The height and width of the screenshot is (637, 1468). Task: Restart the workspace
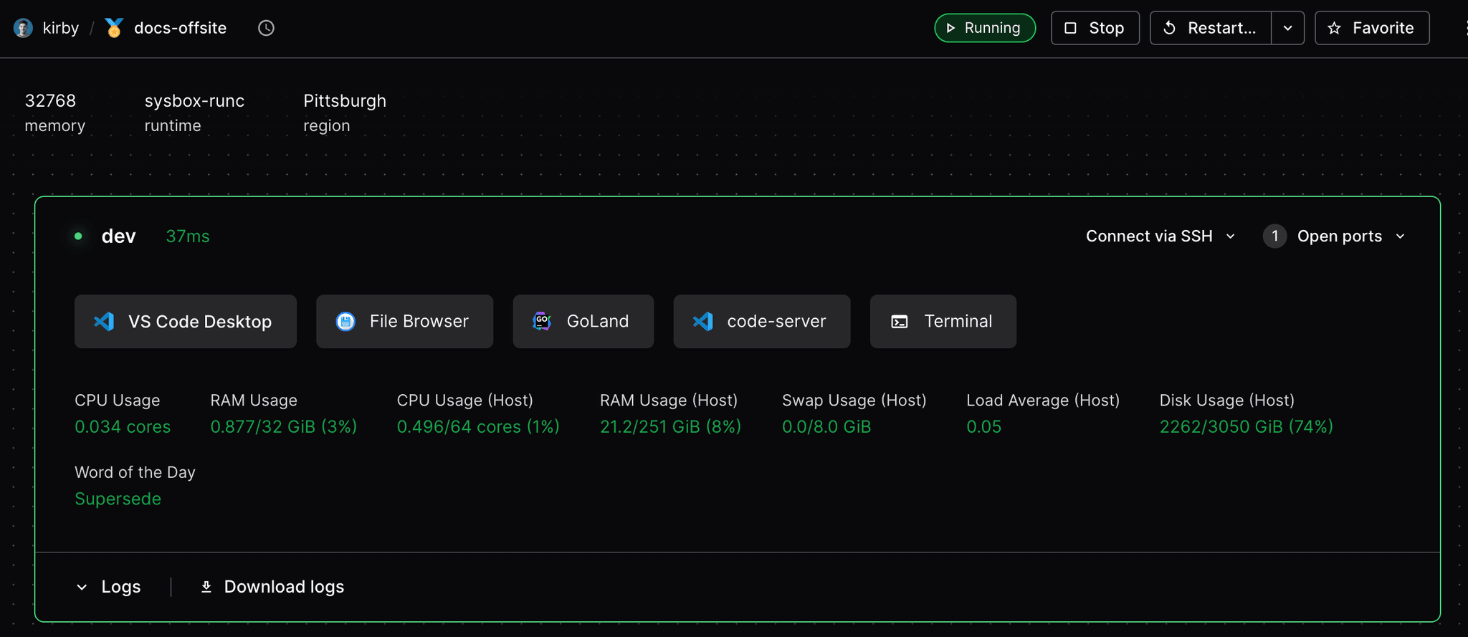[x=1211, y=28]
